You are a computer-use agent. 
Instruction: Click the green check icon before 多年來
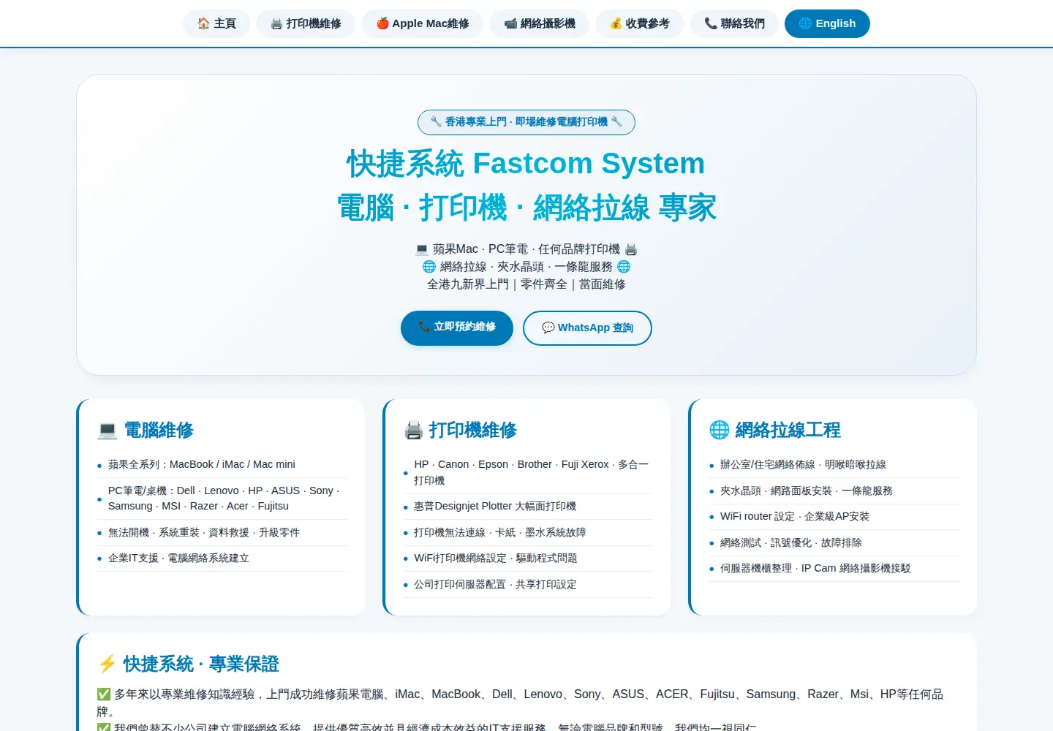coord(104,694)
